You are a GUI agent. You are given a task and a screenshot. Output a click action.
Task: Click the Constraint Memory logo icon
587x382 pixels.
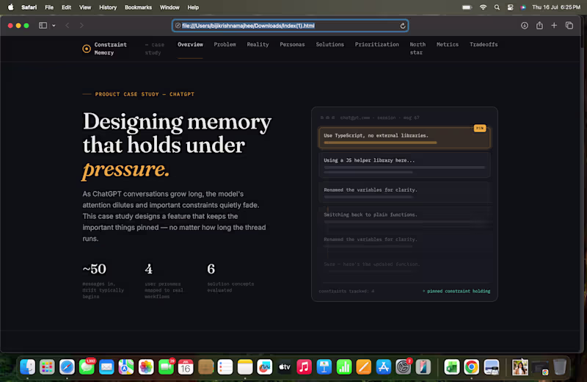[87, 48]
